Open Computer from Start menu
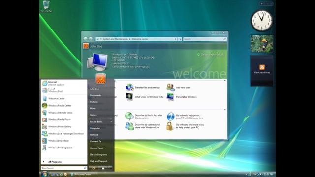The height and width of the screenshot is (177, 315). [95, 128]
